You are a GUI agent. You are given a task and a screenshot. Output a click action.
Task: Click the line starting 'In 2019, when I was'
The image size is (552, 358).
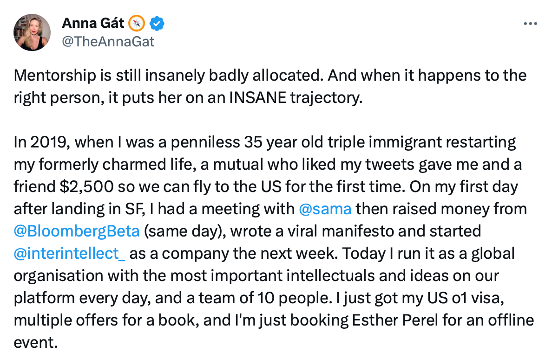[265, 142]
